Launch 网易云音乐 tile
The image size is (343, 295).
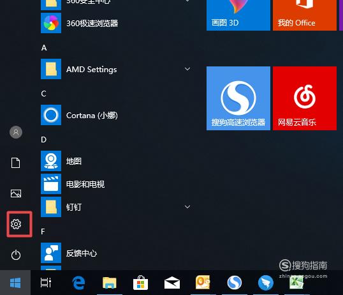305,98
